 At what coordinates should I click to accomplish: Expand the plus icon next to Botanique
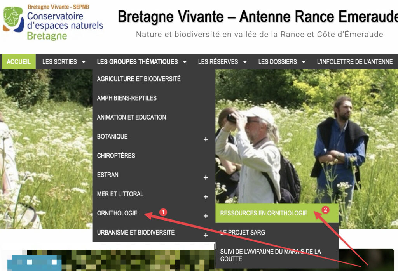[206, 139]
